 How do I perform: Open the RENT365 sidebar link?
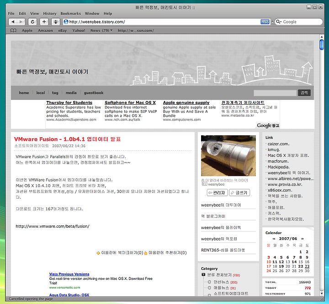click(x=223, y=250)
